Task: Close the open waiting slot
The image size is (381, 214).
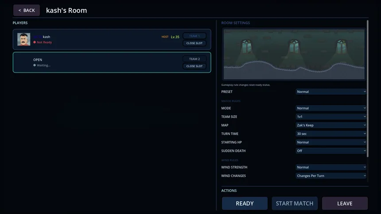Action: point(194,66)
